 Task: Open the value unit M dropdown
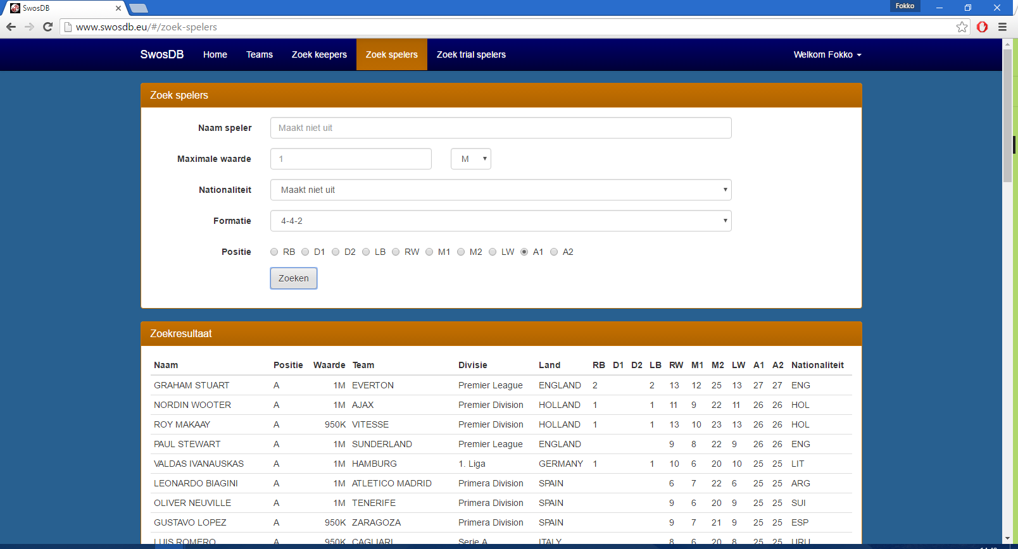tap(470, 159)
